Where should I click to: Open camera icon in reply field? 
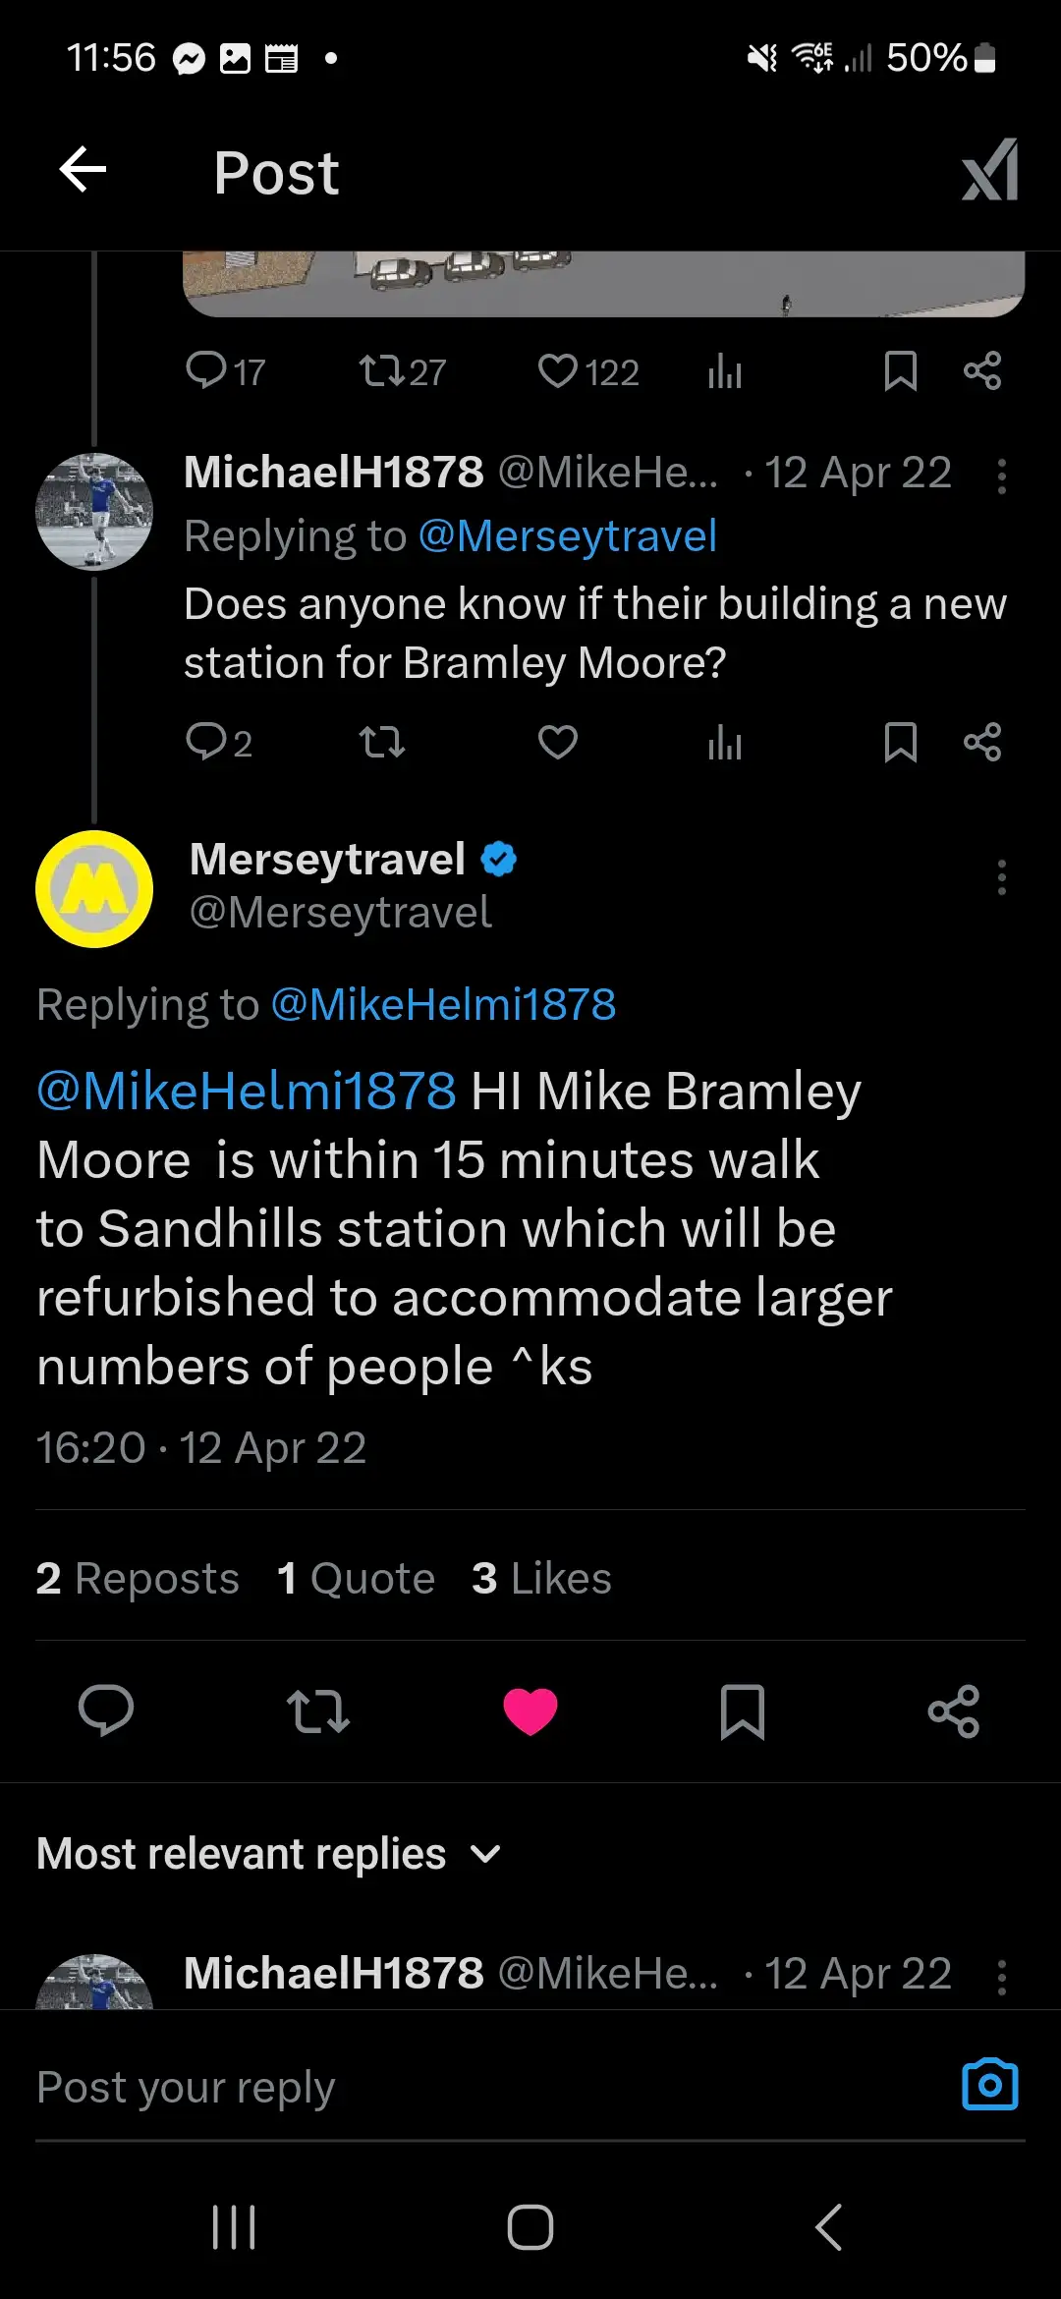click(x=989, y=2085)
